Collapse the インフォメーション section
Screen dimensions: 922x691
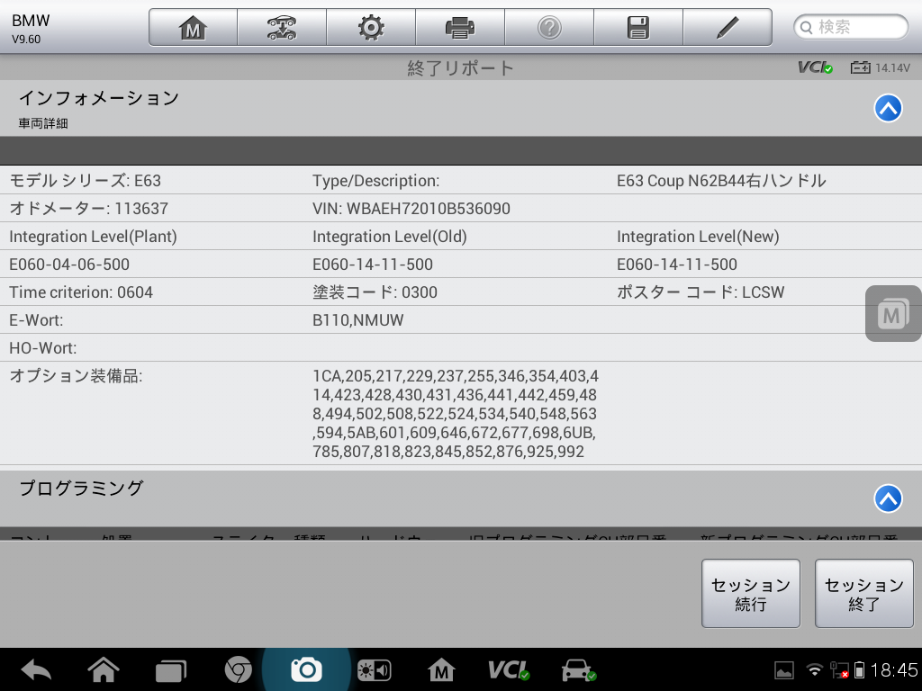[x=888, y=108]
